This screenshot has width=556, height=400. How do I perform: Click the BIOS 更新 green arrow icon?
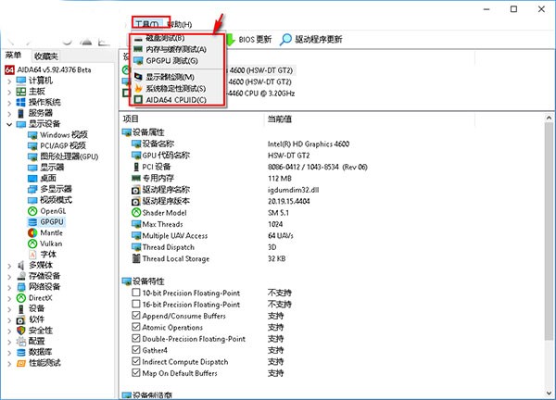click(x=230, y=40)
